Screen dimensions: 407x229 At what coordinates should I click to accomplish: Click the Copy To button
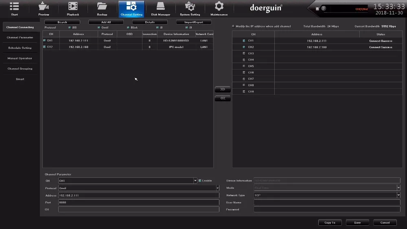pos(330,222)
